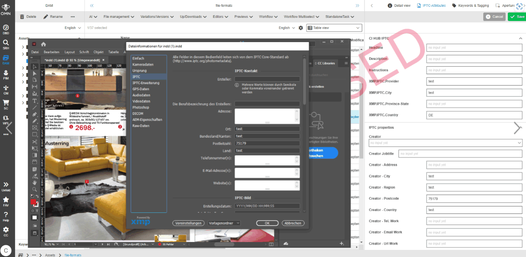Screen dimensions: 526x257
Task: Open the Creator combo box
Action: [x=445, y=143]
